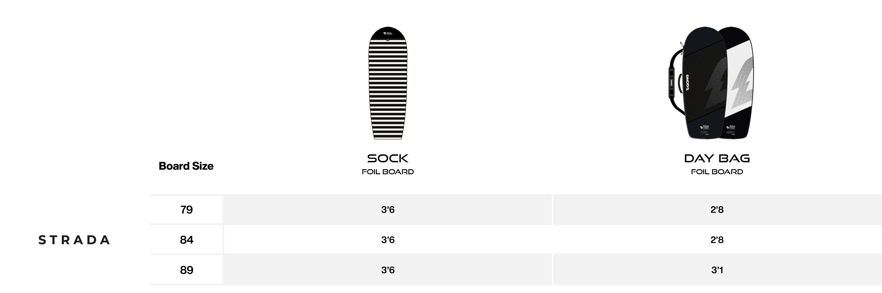Select board size 79 cell

coord(187,209)
